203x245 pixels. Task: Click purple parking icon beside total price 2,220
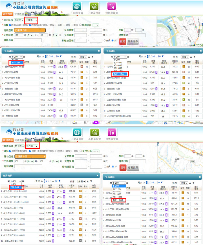click(54, 94)
